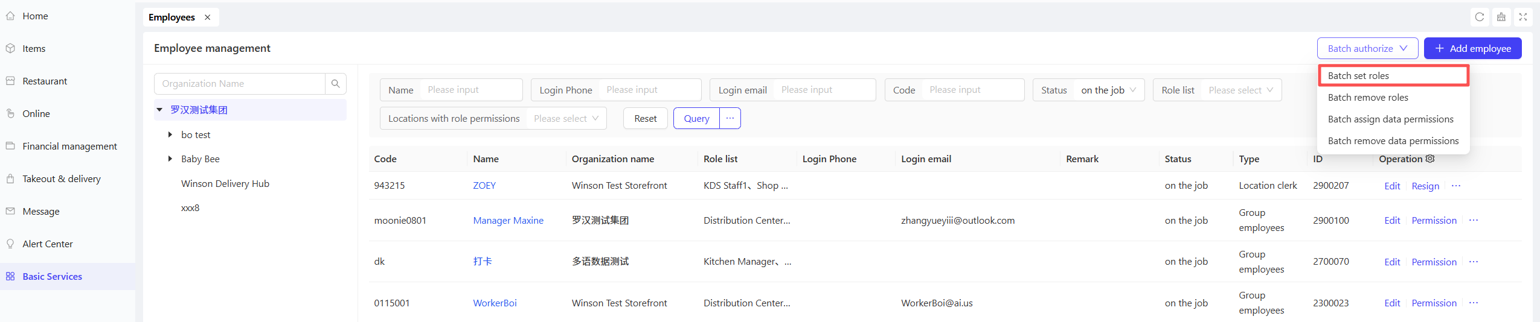This screenshot has height=322, width=1540.
Task: Open the Manager Maxine employee link
Action: point(508,220)
